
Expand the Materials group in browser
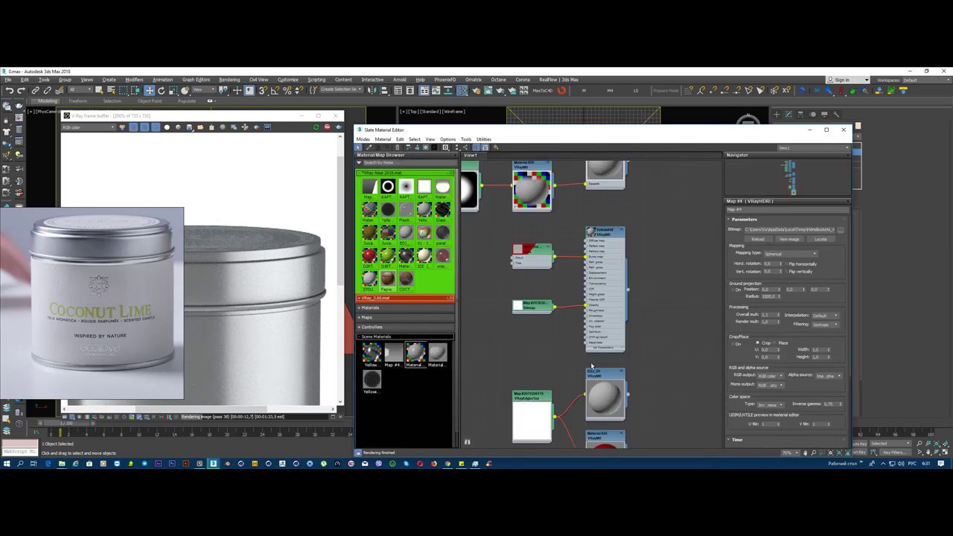(x=405, y=307)
